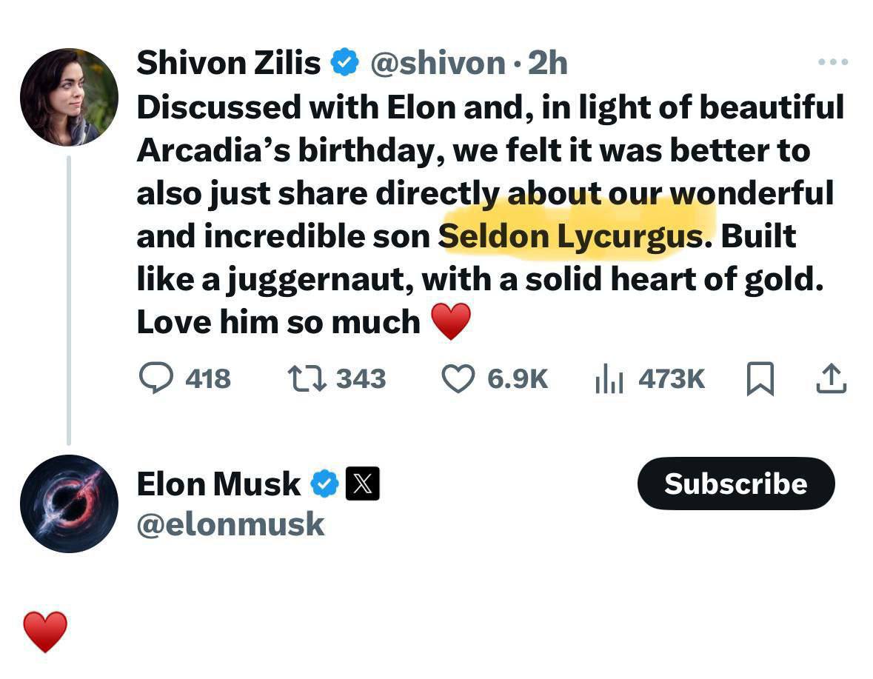Open Elon Musk's black hole avatar
The image size is (873, 679).
[x=69, y=504]
